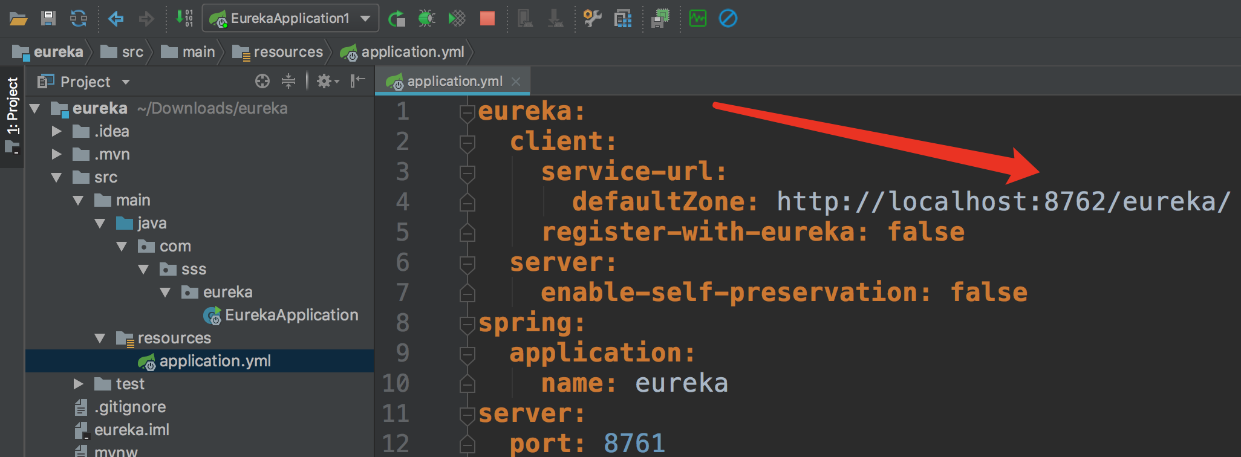Click application.yml in the breadcrumb bar

(402, 52)
